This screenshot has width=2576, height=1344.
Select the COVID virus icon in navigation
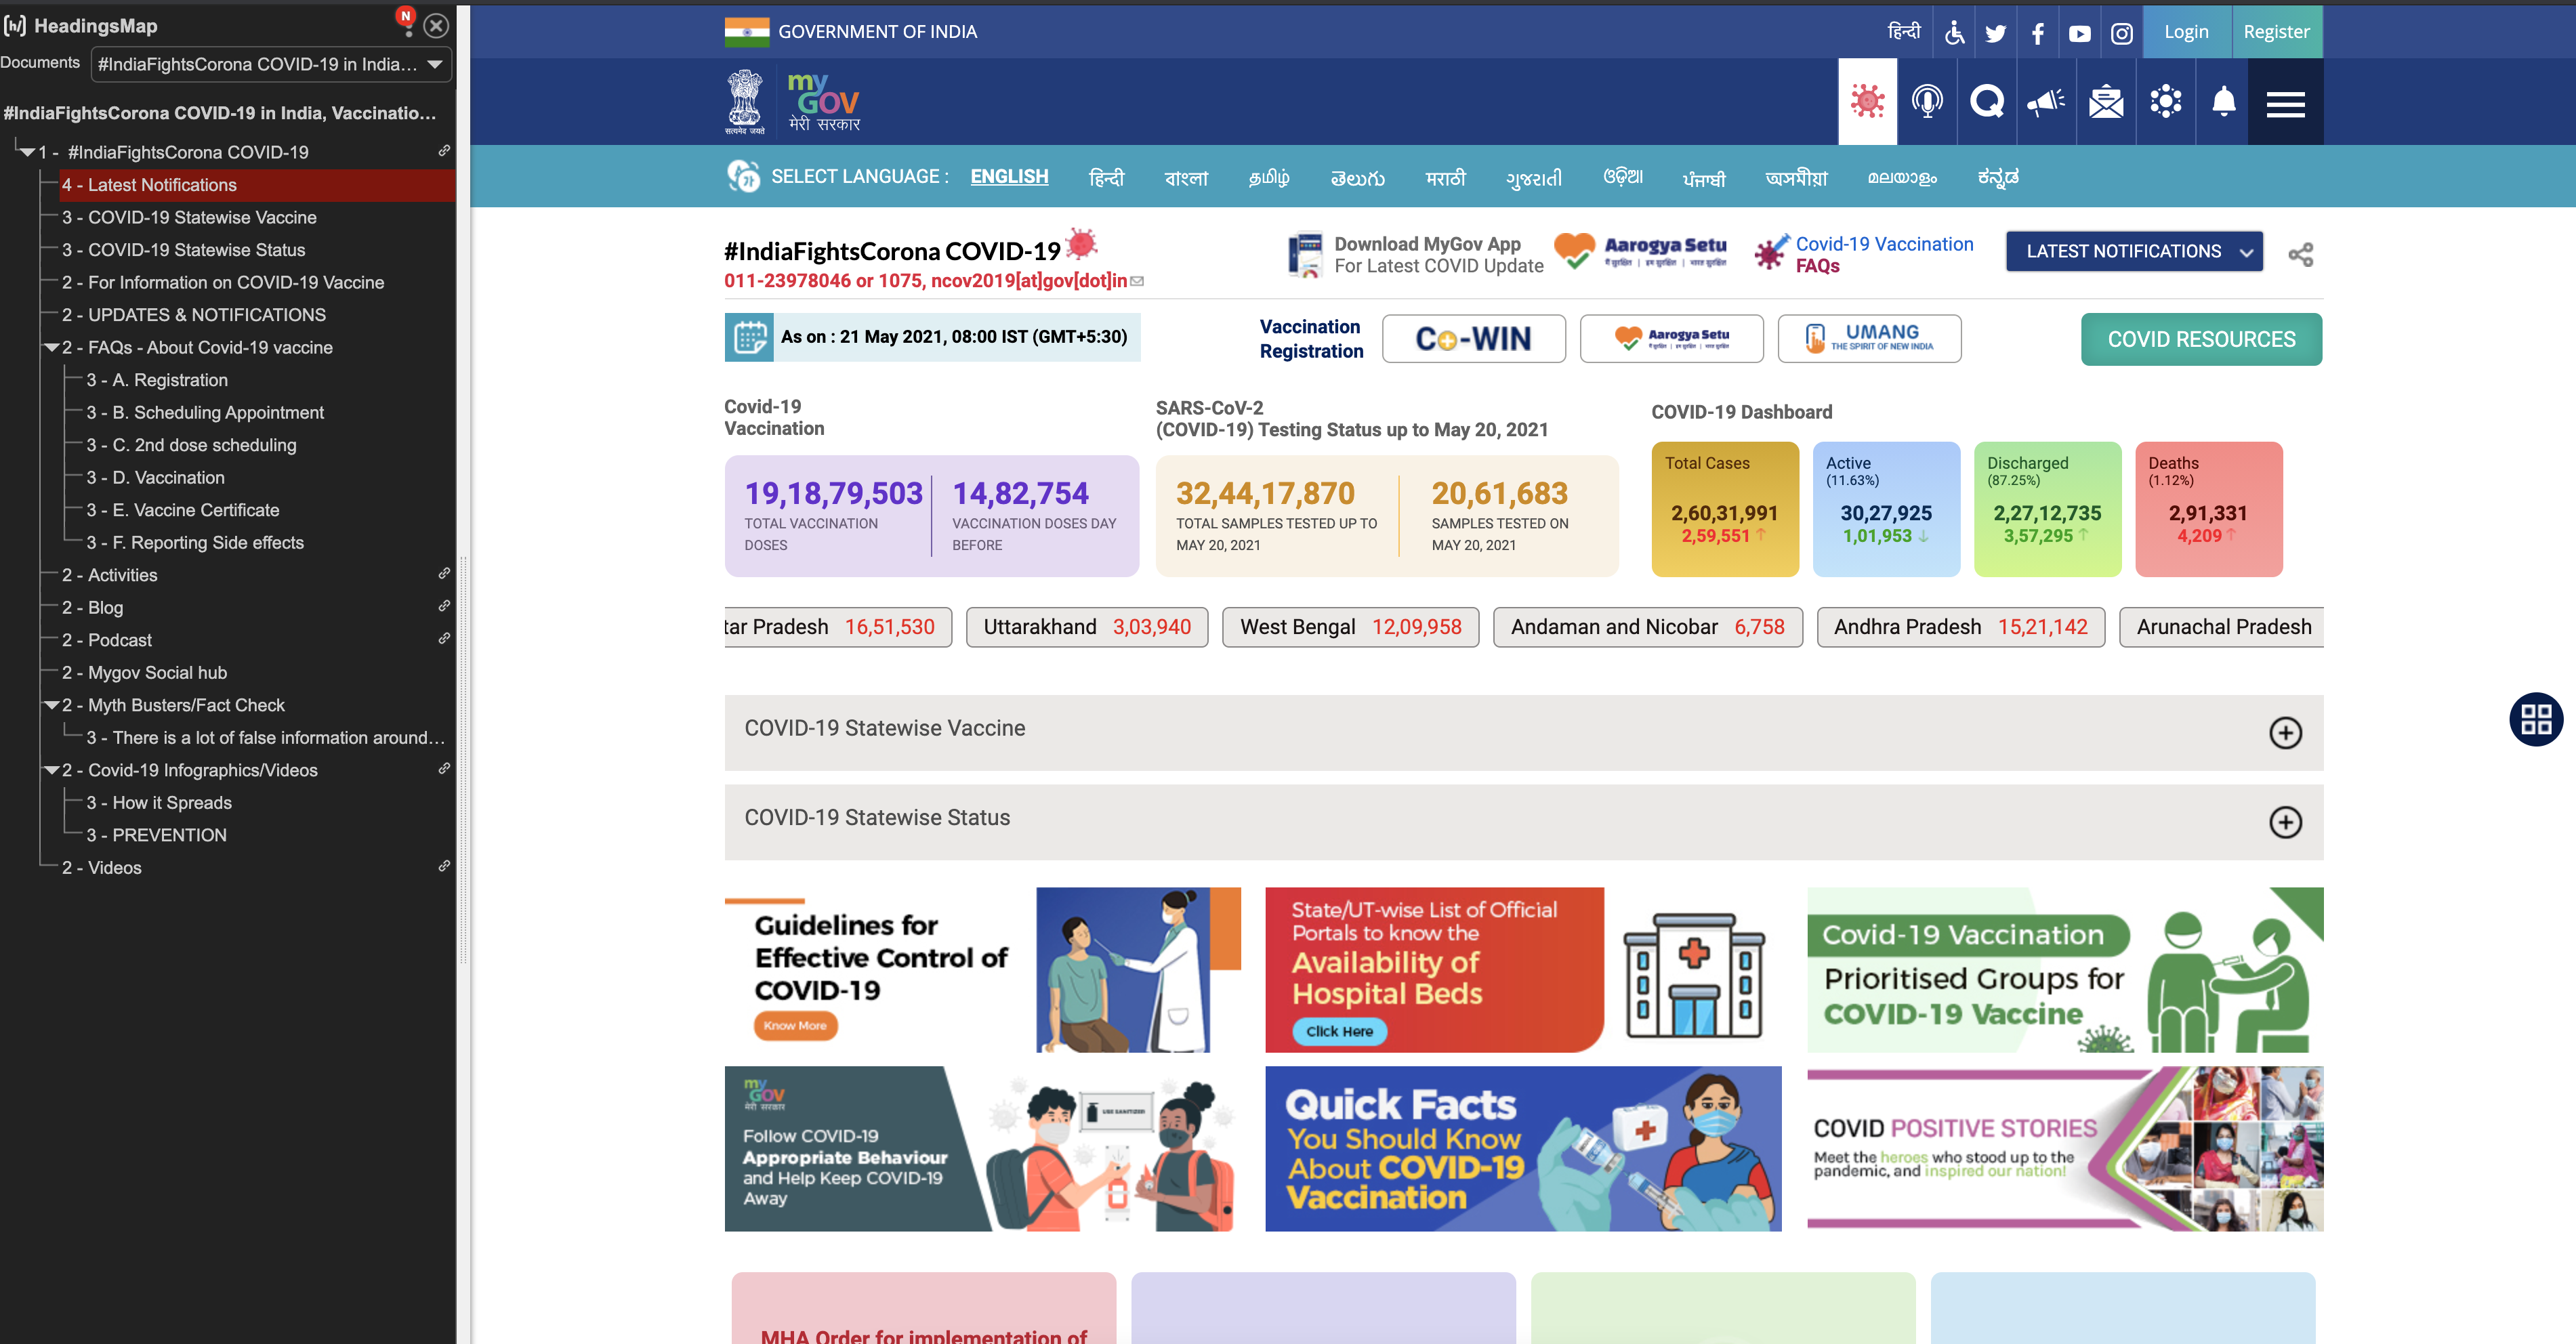1867,101
